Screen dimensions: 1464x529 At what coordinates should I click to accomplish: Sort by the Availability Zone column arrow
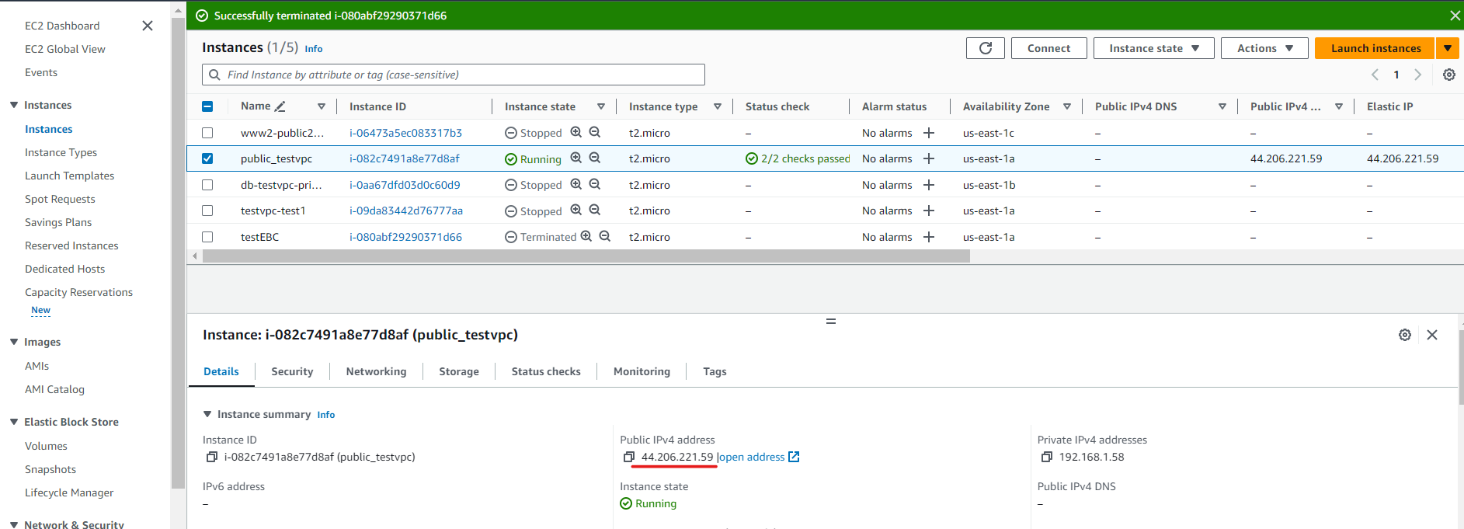(1067, 106)
